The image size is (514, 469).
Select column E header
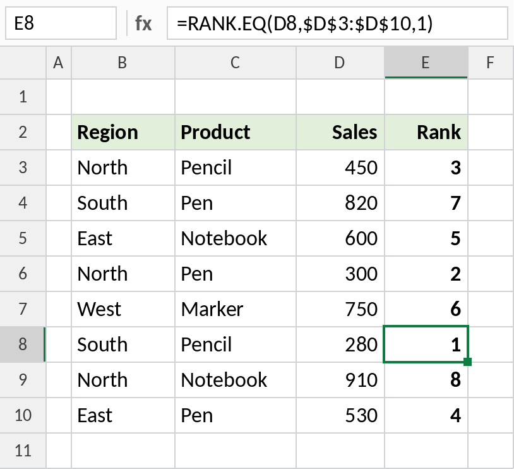point(426,63)
